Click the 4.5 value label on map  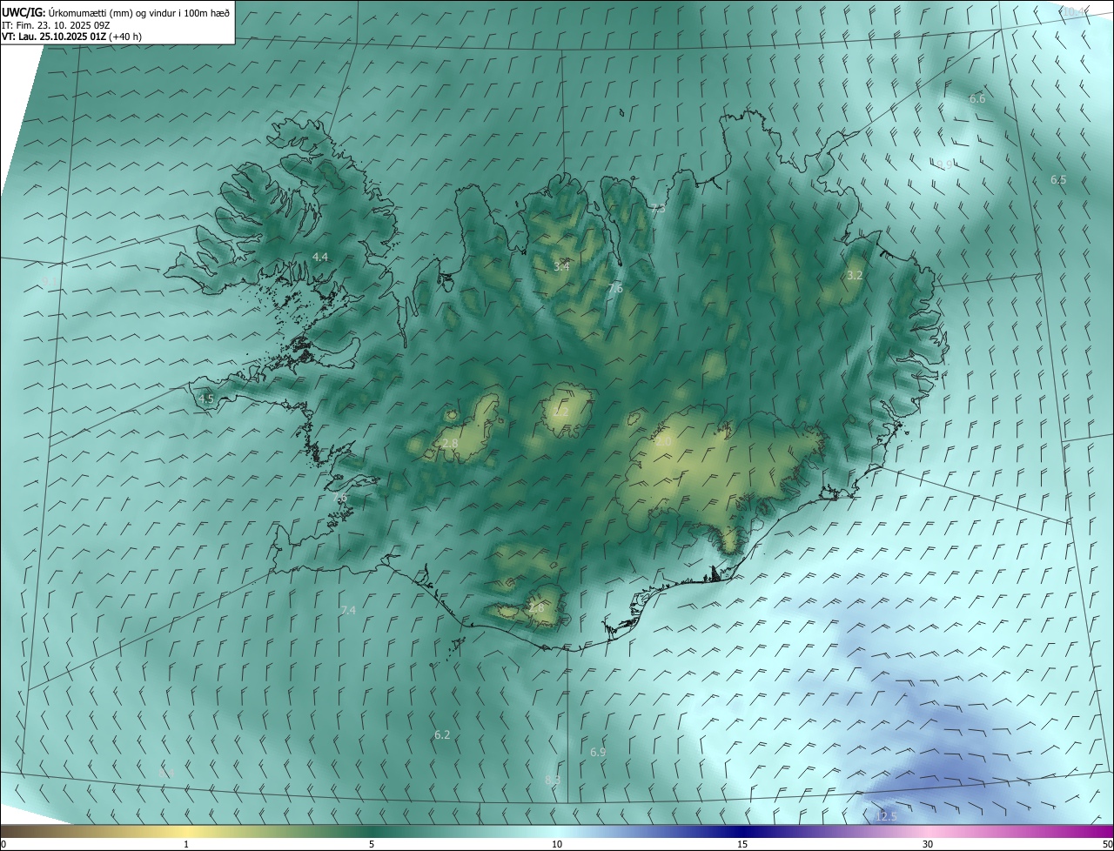[206, 399]
